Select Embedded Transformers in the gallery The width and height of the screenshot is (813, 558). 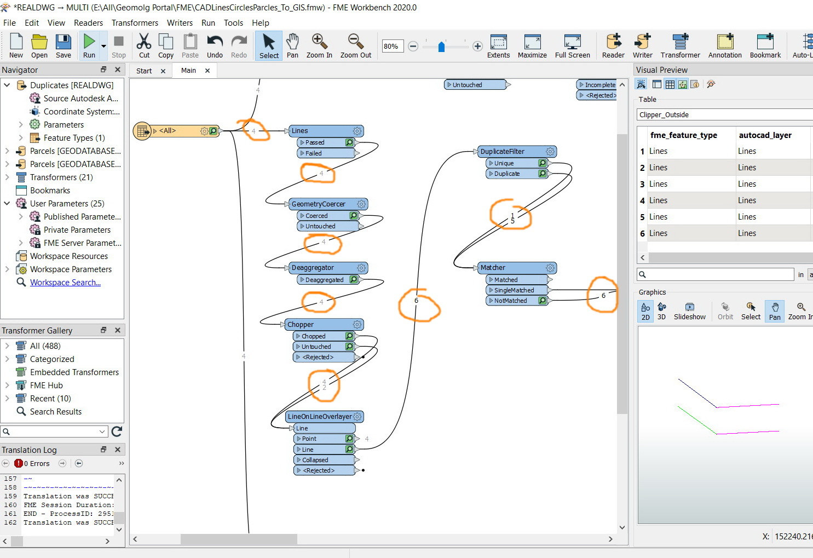(x=74, y=372)
